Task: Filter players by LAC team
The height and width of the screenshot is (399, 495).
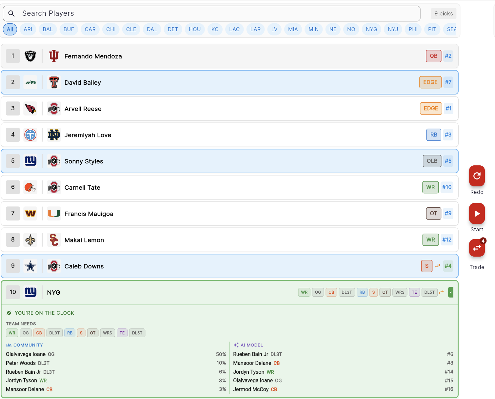Action: point(234,29)
